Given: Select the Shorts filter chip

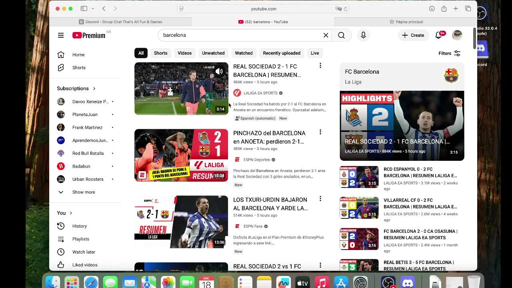Looking at the screenshot, I should 160,53.
